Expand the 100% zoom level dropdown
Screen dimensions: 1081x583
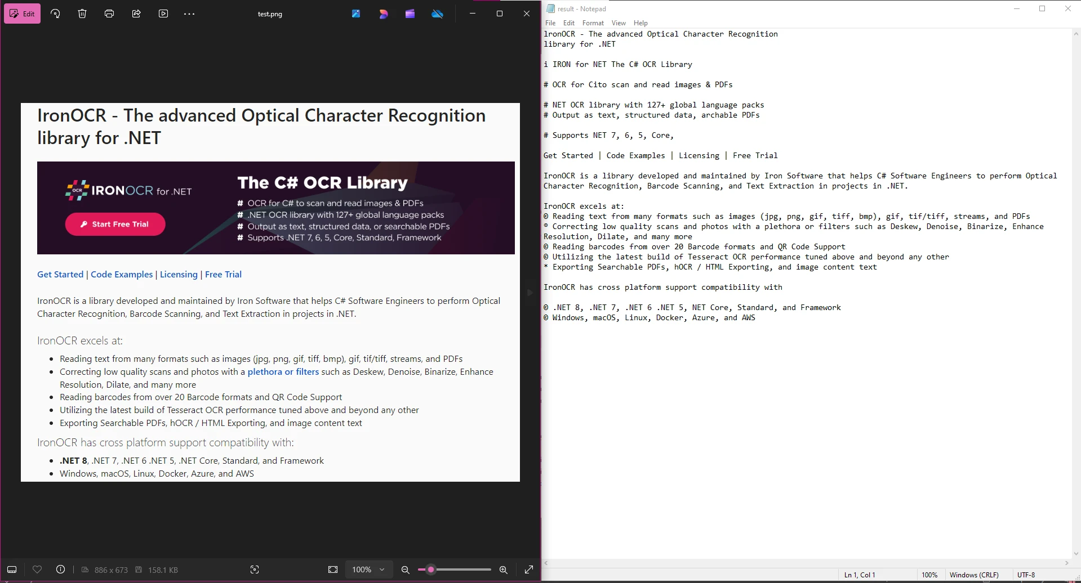click(382, 569)
